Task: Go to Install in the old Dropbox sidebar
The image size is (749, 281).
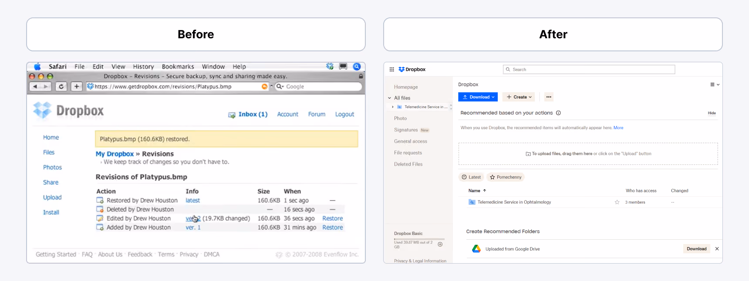Action: tap(51, 212)
